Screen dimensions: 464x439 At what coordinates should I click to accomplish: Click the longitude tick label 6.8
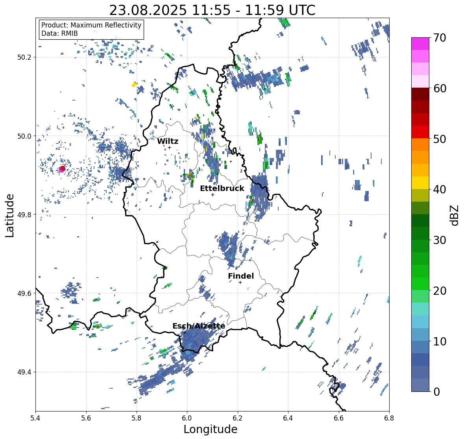point(389,418)
